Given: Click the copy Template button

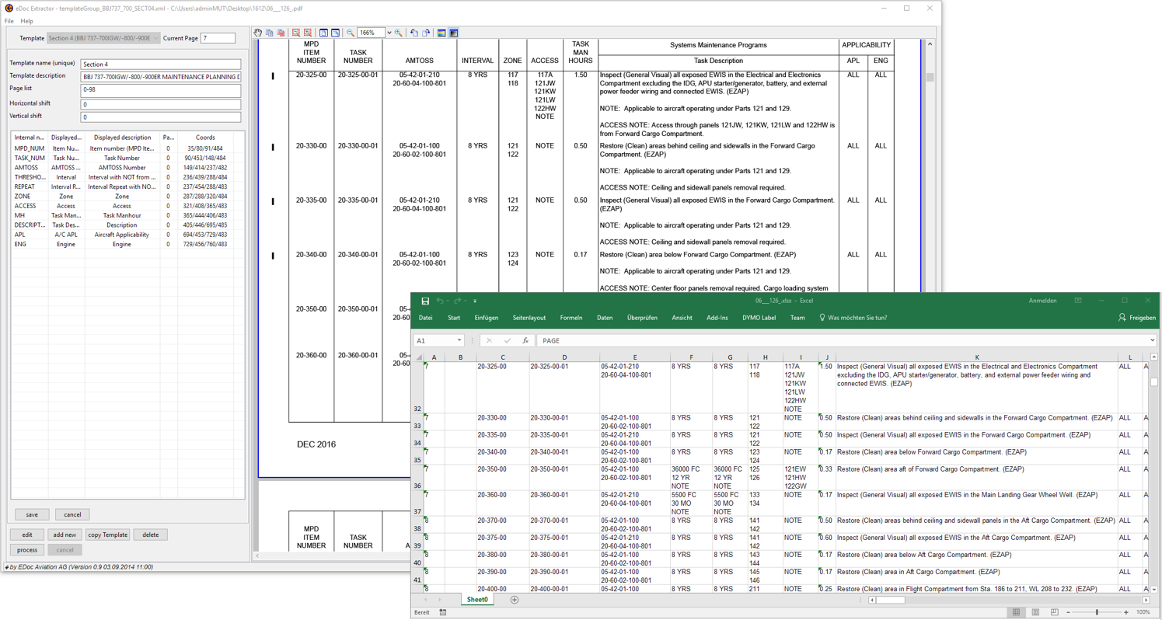Looking at the screenshot, I should [x=107, y=535].
